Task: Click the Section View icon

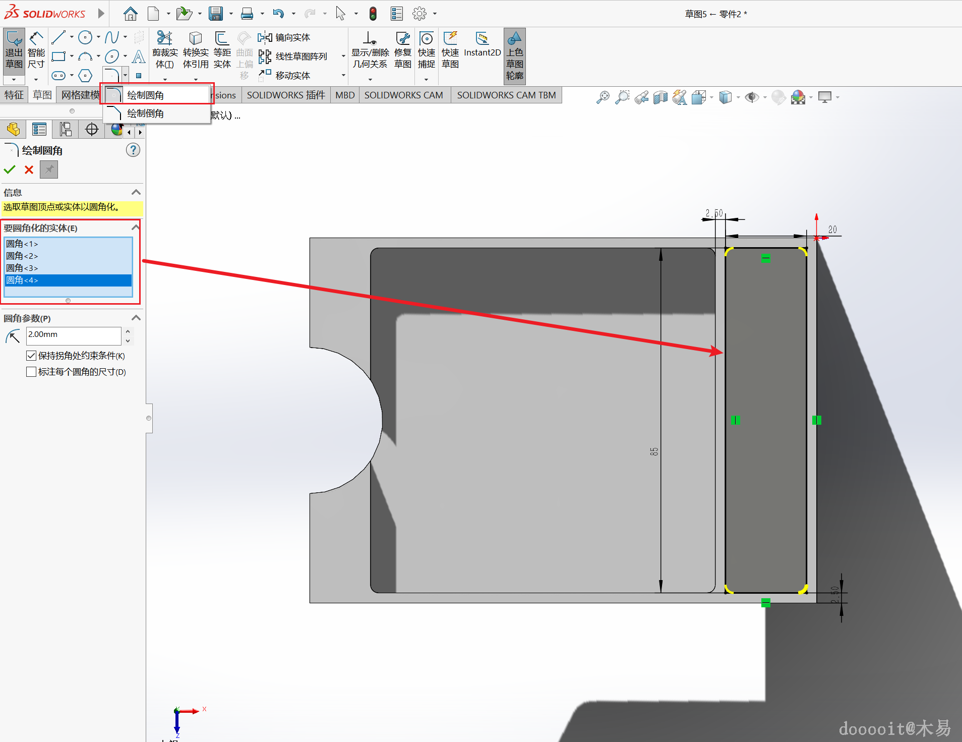Action: [x=660, y=97]
